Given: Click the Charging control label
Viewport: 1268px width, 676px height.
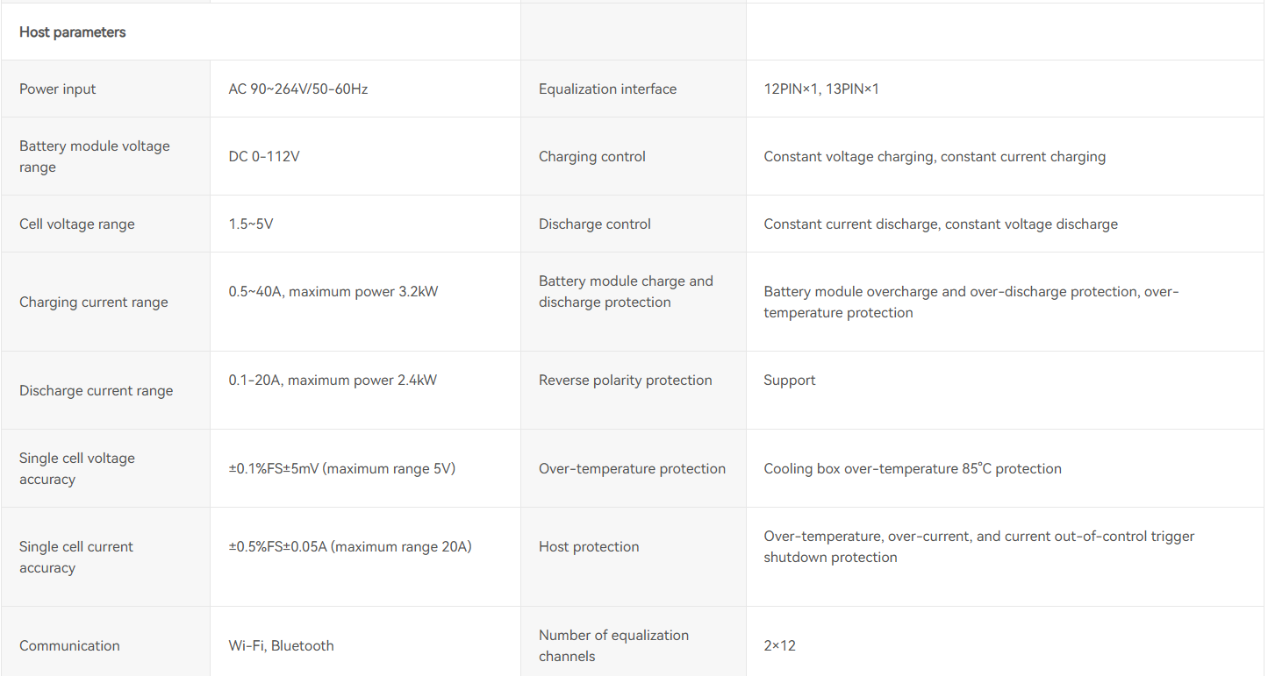Looking at the screenshot, I should click(x=592, y=156).
